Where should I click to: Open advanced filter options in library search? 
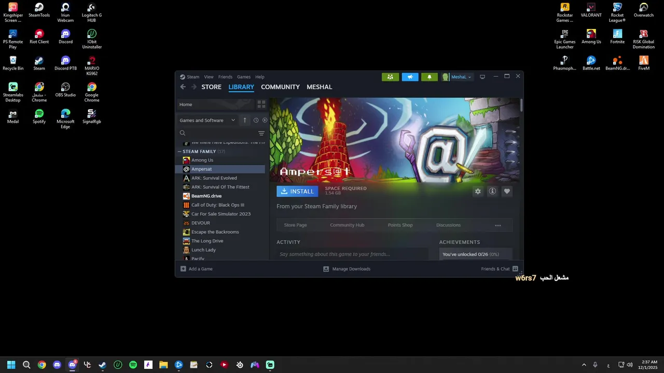pyautogui.click(x=261, y=133)
